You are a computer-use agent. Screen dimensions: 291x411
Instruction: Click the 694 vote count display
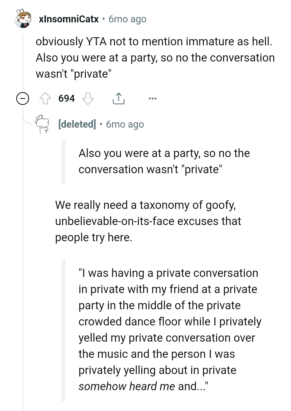(66, 98)
